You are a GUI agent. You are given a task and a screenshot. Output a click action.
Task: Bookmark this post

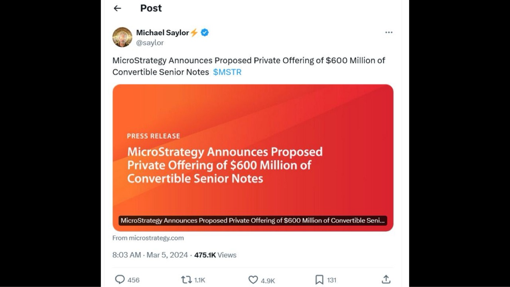(x=319, y=280)
